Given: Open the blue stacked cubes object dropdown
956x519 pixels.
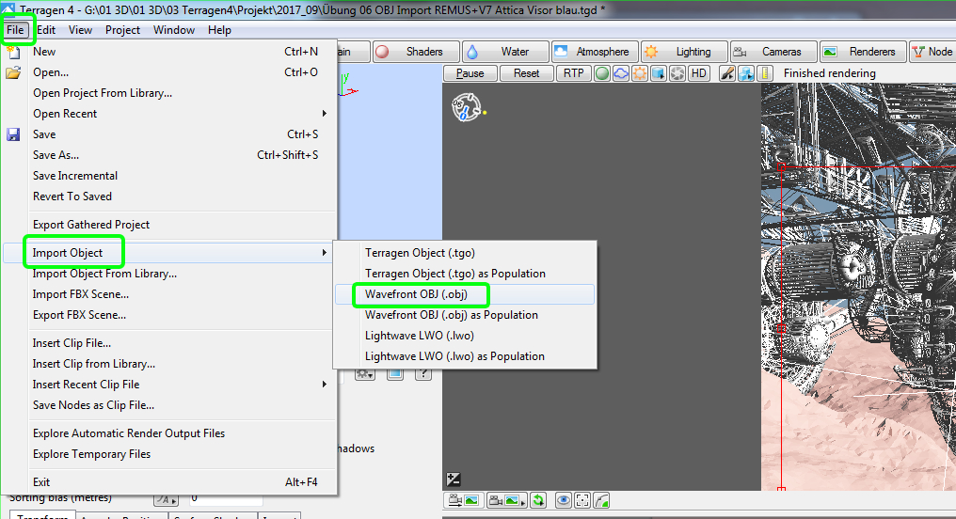Looking at the screenshot, I should [746, 73].
